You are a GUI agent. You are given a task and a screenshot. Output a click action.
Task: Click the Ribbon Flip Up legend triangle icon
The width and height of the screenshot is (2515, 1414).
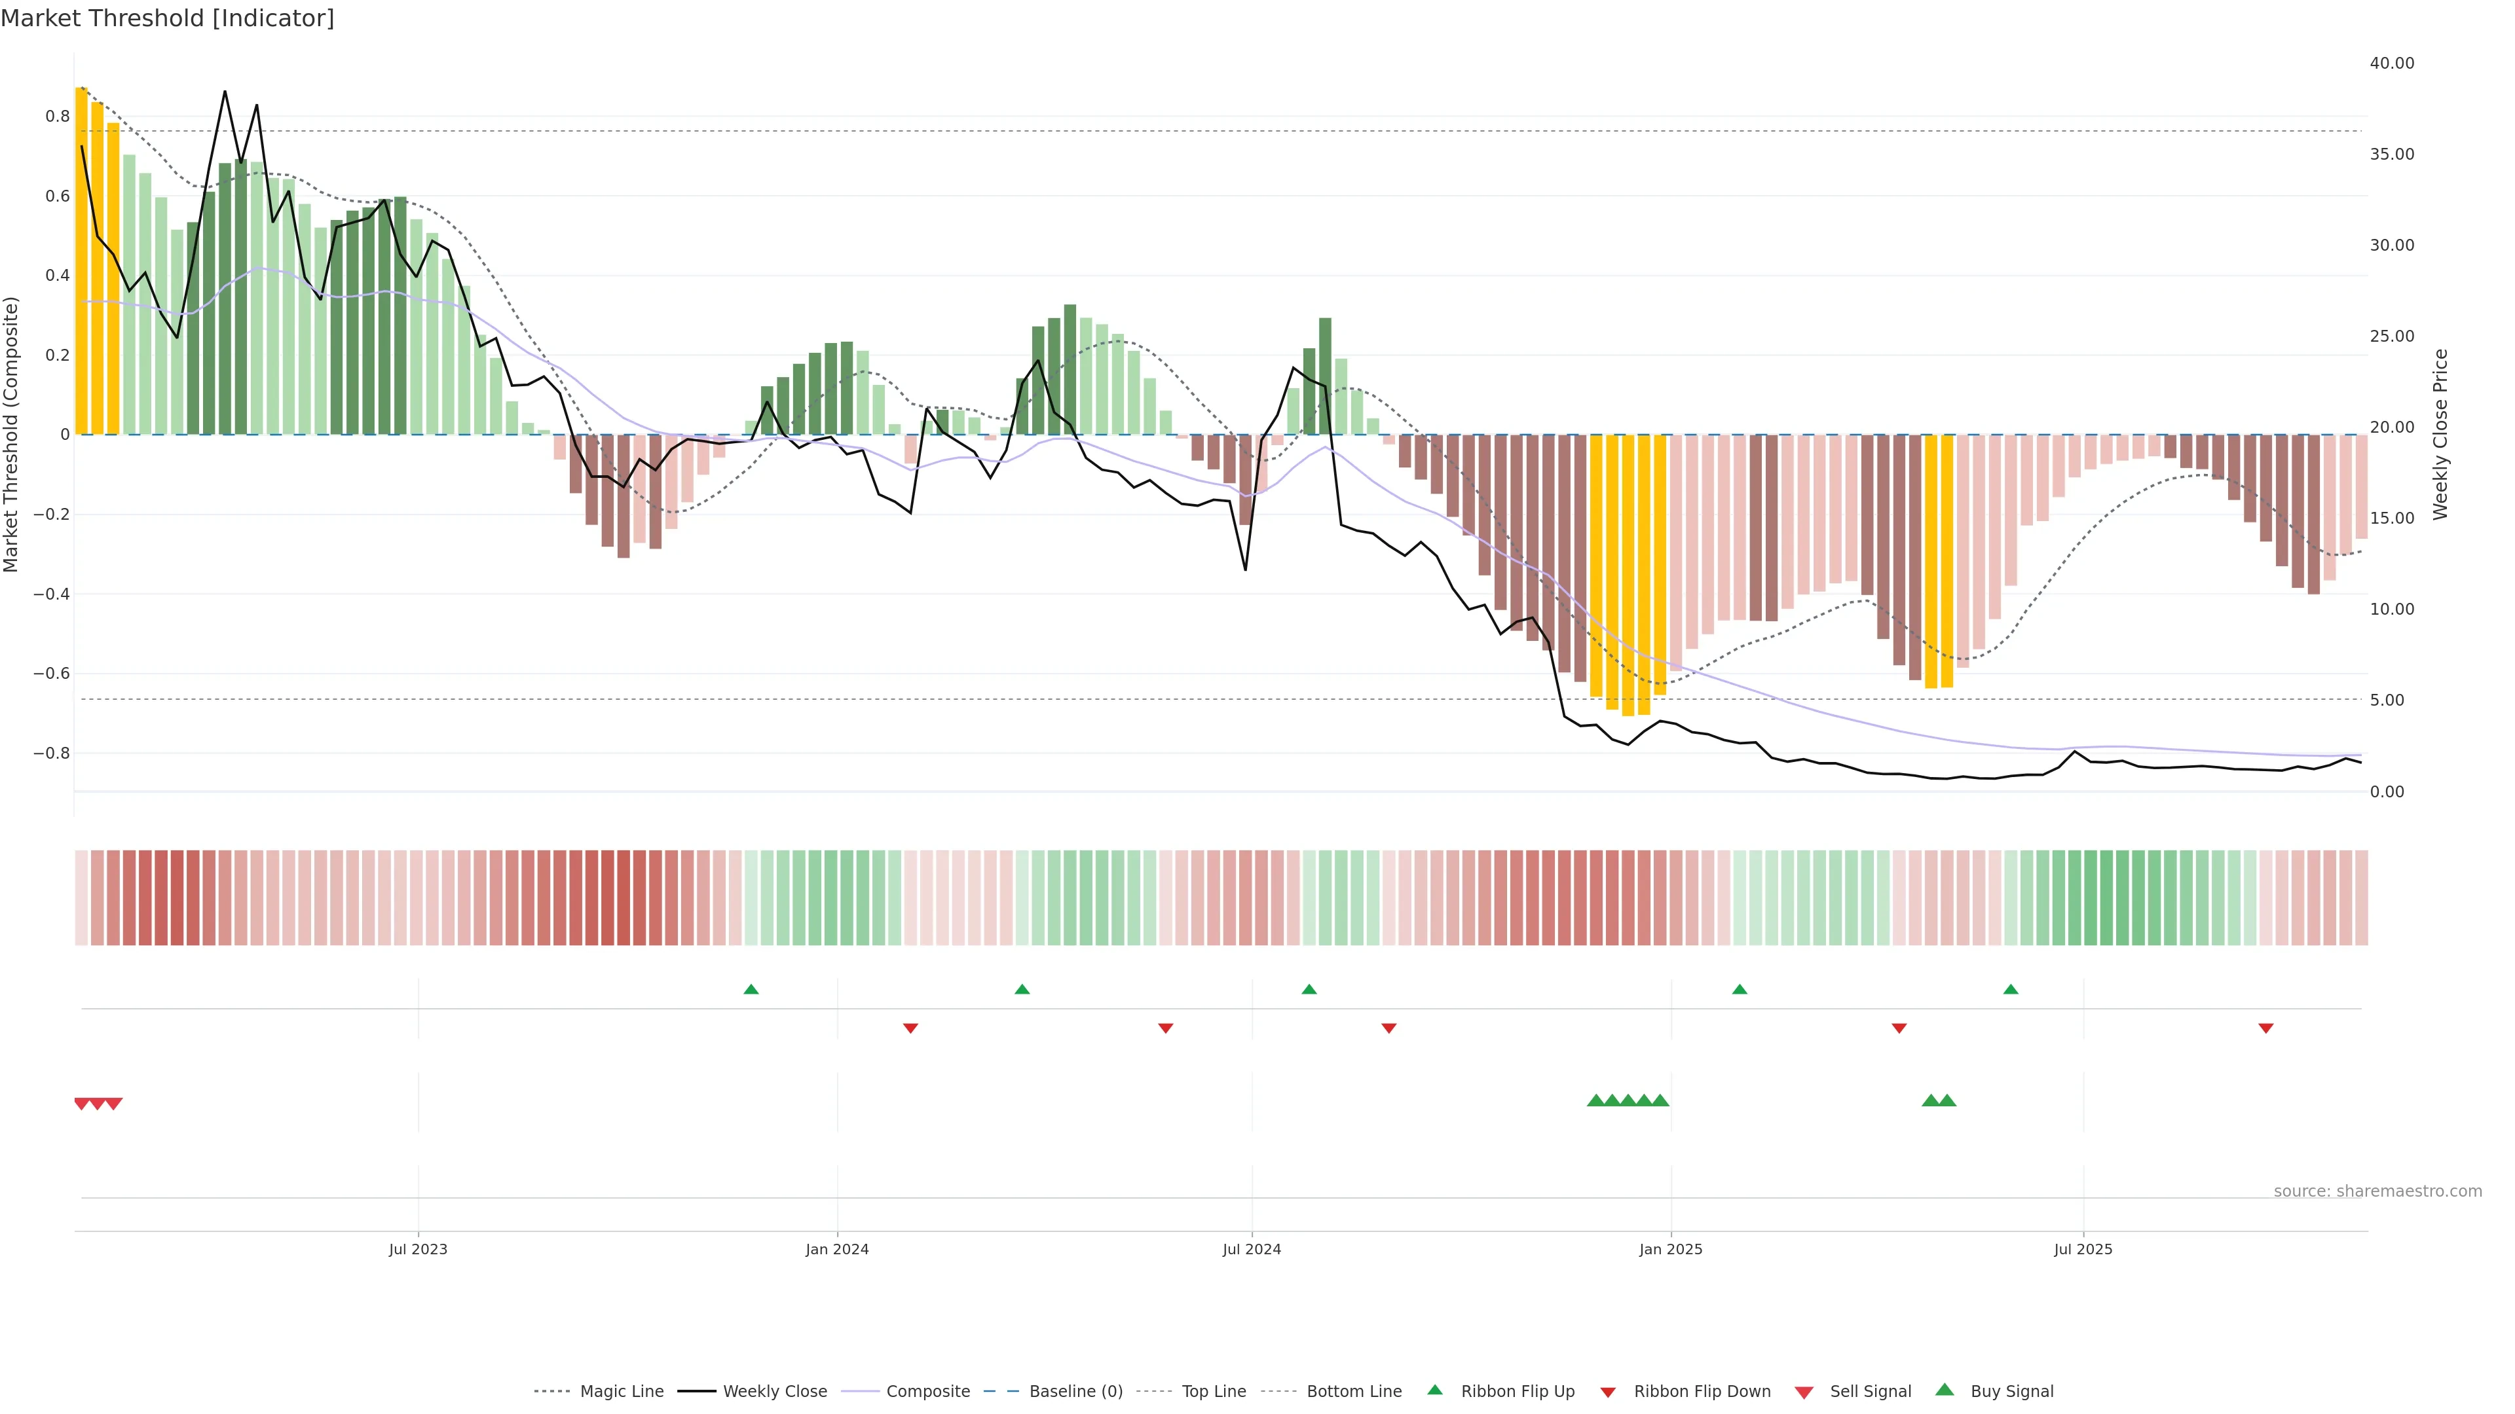pos(1434,1390)
